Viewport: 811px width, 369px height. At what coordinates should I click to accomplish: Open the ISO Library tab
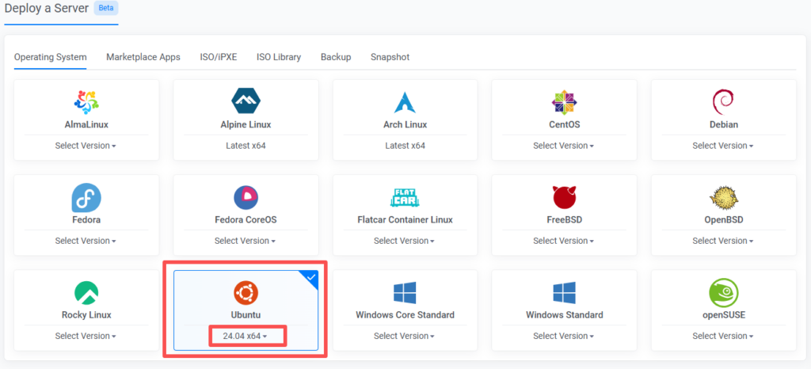(279, 57)
